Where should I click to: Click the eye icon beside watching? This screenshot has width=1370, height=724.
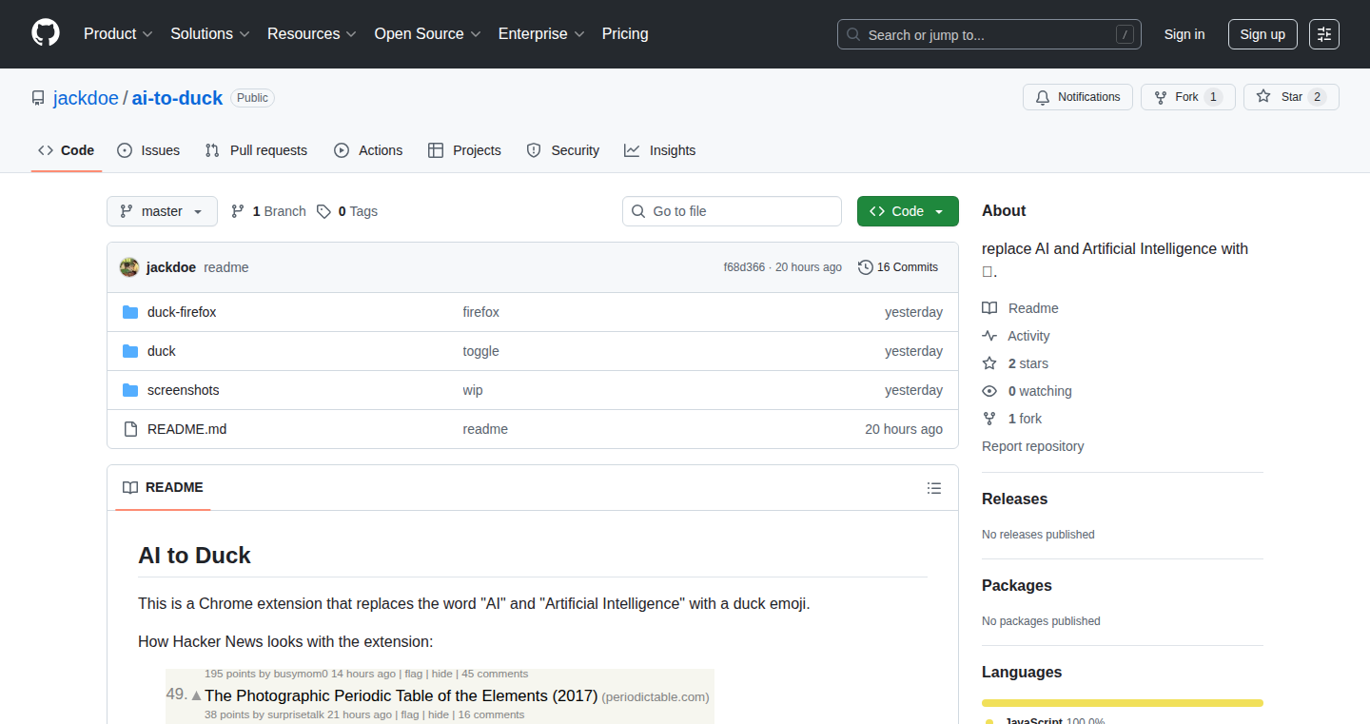pos(989,391)
